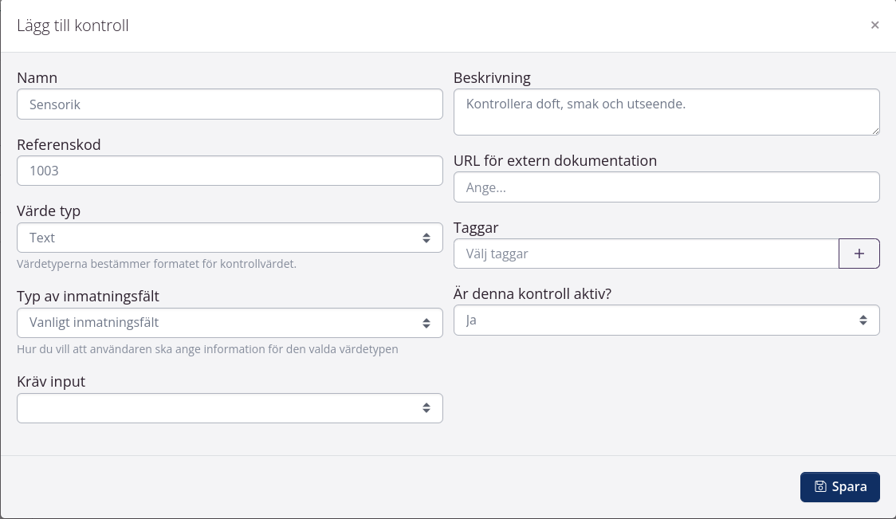Click the Välj taggar input
Image resolution: width=896 pixels, height=519 pixels.
coord(646,254)
